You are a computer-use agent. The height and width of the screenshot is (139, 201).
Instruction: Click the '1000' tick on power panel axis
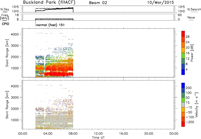click(15, 68)
